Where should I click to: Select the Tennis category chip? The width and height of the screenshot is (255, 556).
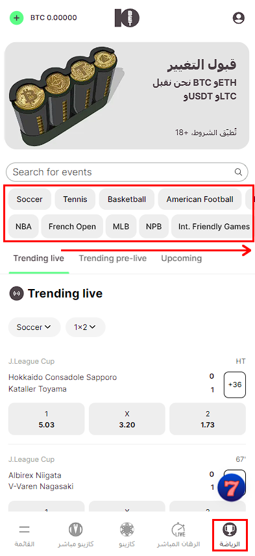[x=75, y=199]
